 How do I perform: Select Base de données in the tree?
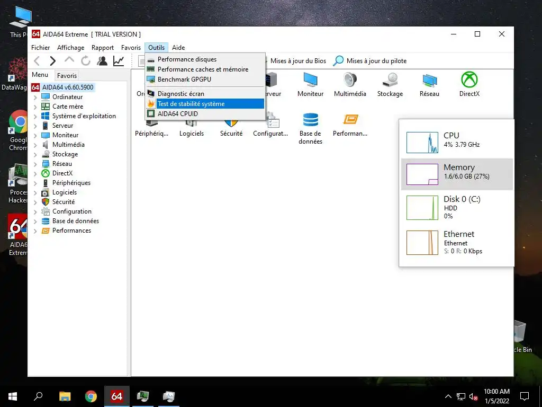click(75, 221)
